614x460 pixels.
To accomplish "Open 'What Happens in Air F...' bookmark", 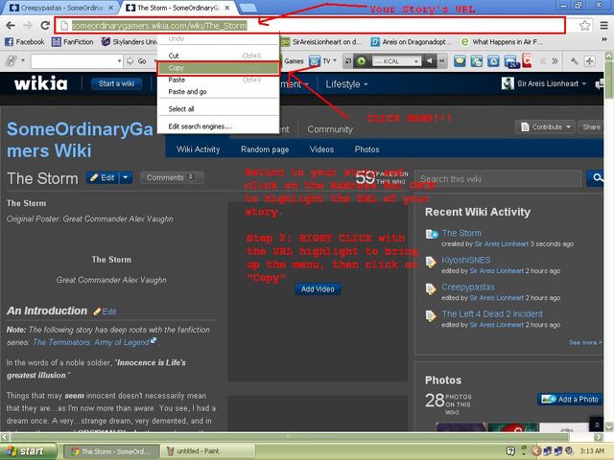I will [x=502, y=42].
